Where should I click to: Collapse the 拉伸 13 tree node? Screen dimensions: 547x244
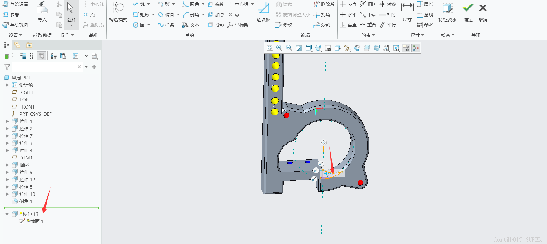pyautogui.click(x=7, y=214)
